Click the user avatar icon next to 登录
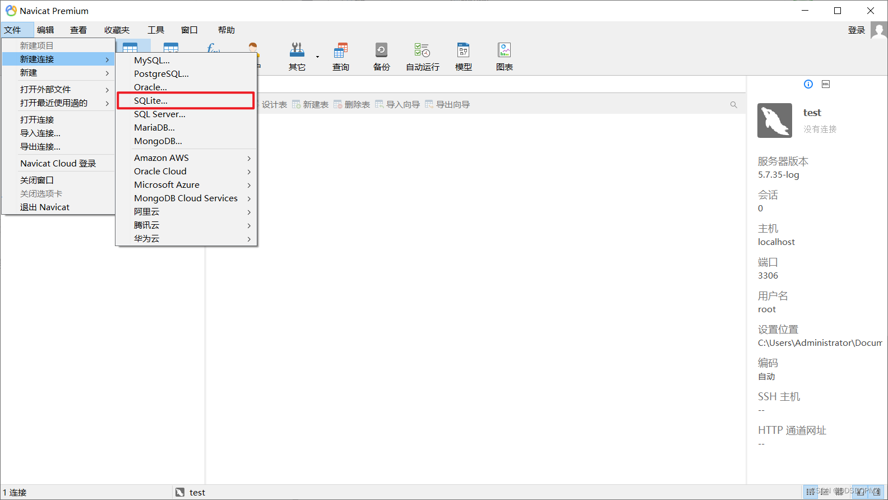The image size is (888, 500). [879, 30]
